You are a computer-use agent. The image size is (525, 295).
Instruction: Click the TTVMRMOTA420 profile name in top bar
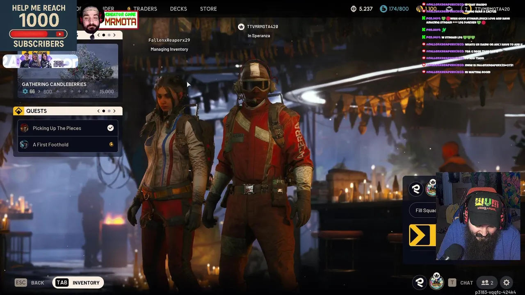click(492, 9)
